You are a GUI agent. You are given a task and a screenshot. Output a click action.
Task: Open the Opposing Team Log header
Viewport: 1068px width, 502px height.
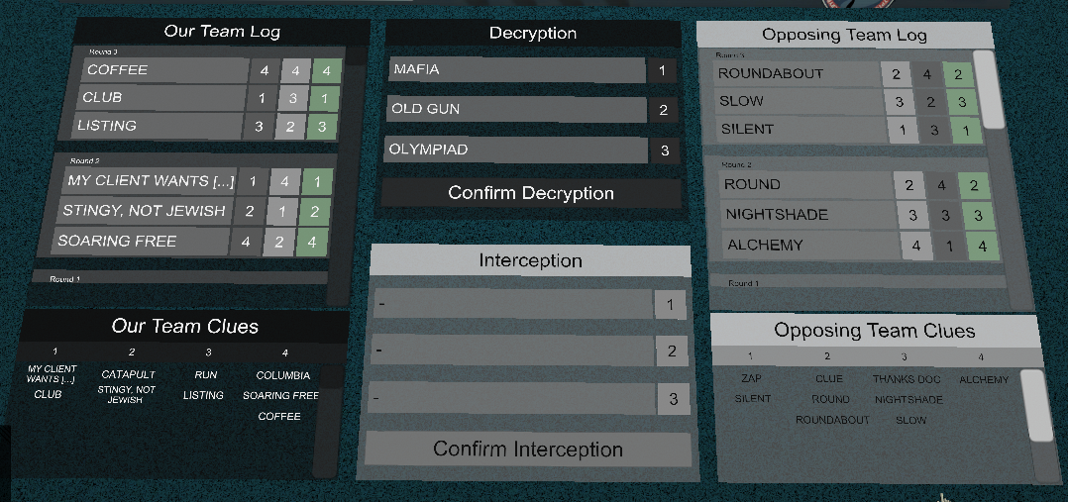pyautogui.click(x=844, y=36)
